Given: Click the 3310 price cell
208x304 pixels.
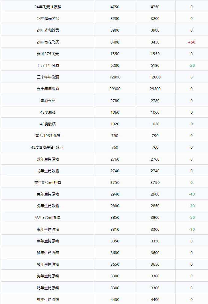Looking at the screenshot, I should 115,230.
